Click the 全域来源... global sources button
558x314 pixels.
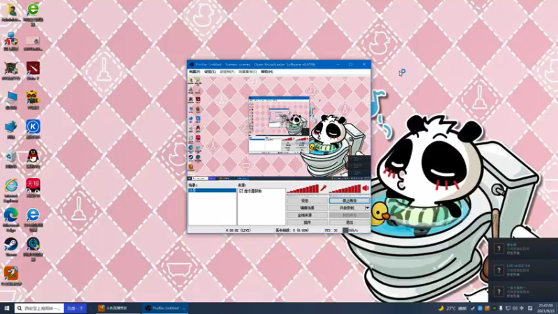[307, 215]
